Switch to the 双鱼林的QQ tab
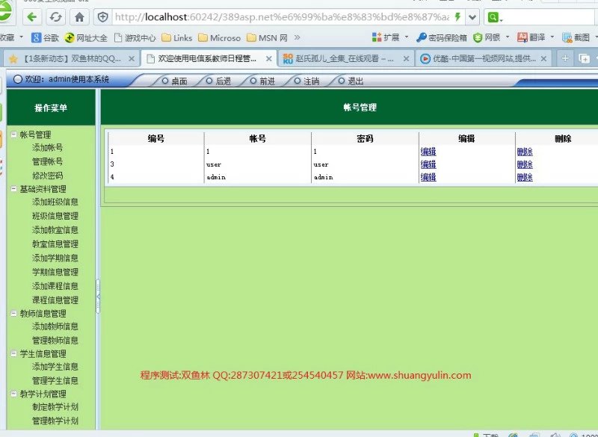Screen dimensions: 598x437 click(71, 59)
